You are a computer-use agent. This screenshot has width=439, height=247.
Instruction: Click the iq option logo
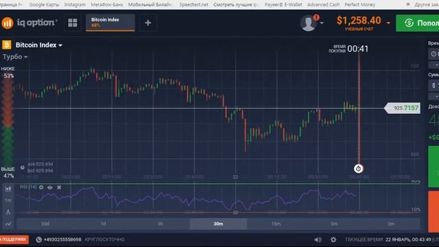pos(29,23)
